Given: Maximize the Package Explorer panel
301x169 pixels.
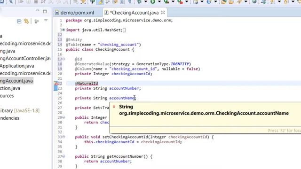Looking at the screenshot, I should (x=45, y=12).
